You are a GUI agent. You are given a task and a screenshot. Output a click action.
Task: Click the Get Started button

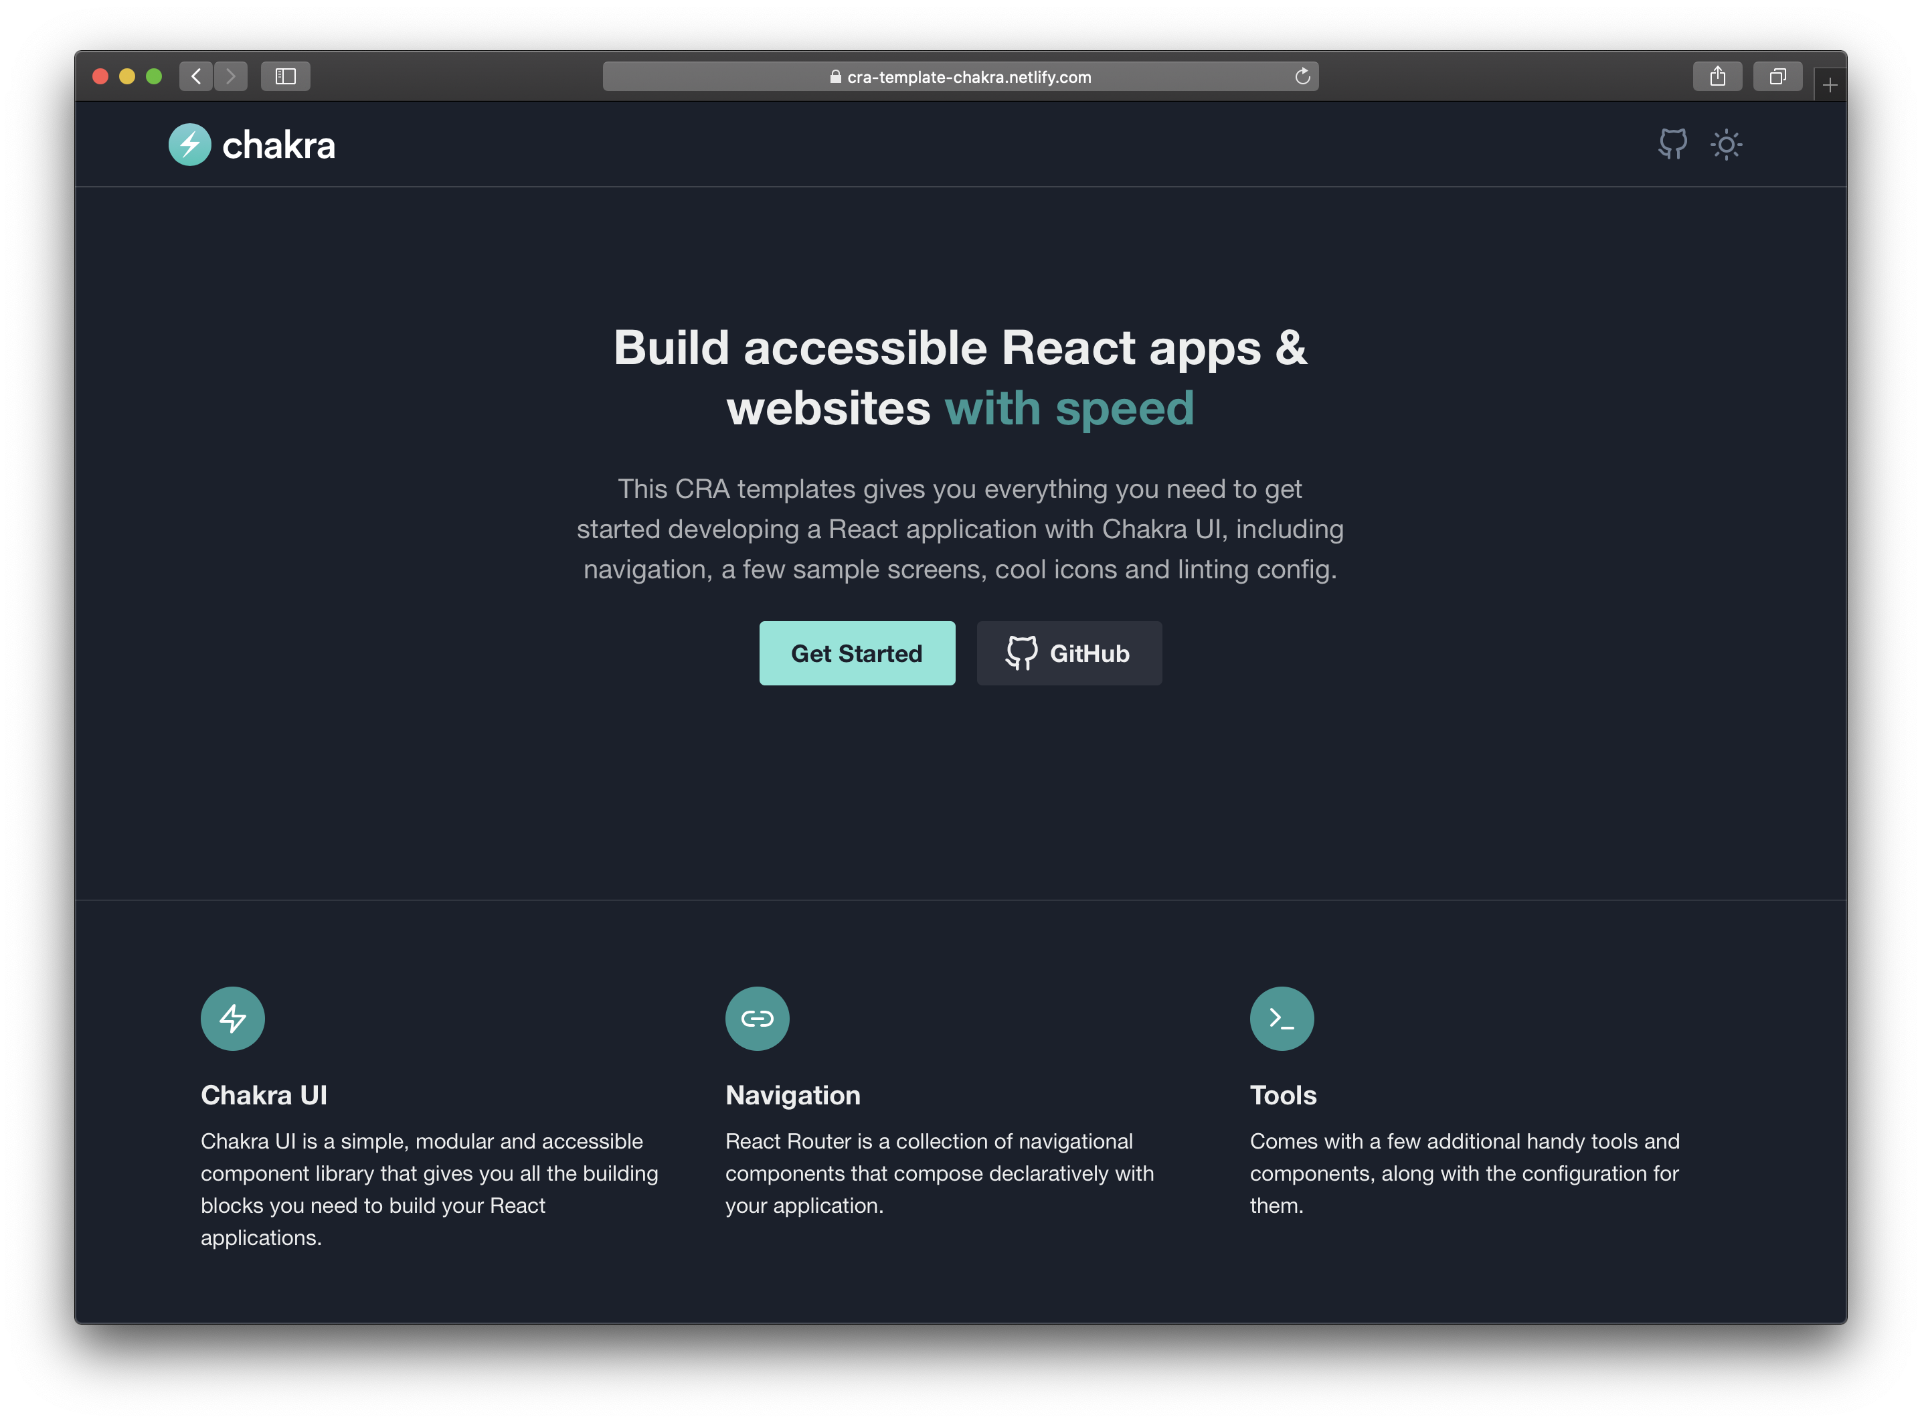[x=857, y=653]
